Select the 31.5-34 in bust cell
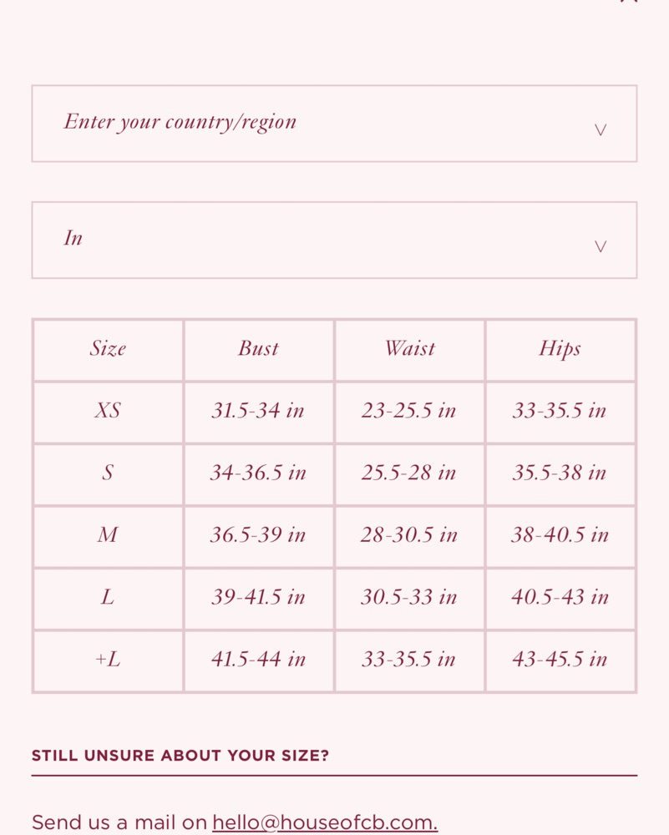This screenshot has height=835, width=669. tap(259, 412)
